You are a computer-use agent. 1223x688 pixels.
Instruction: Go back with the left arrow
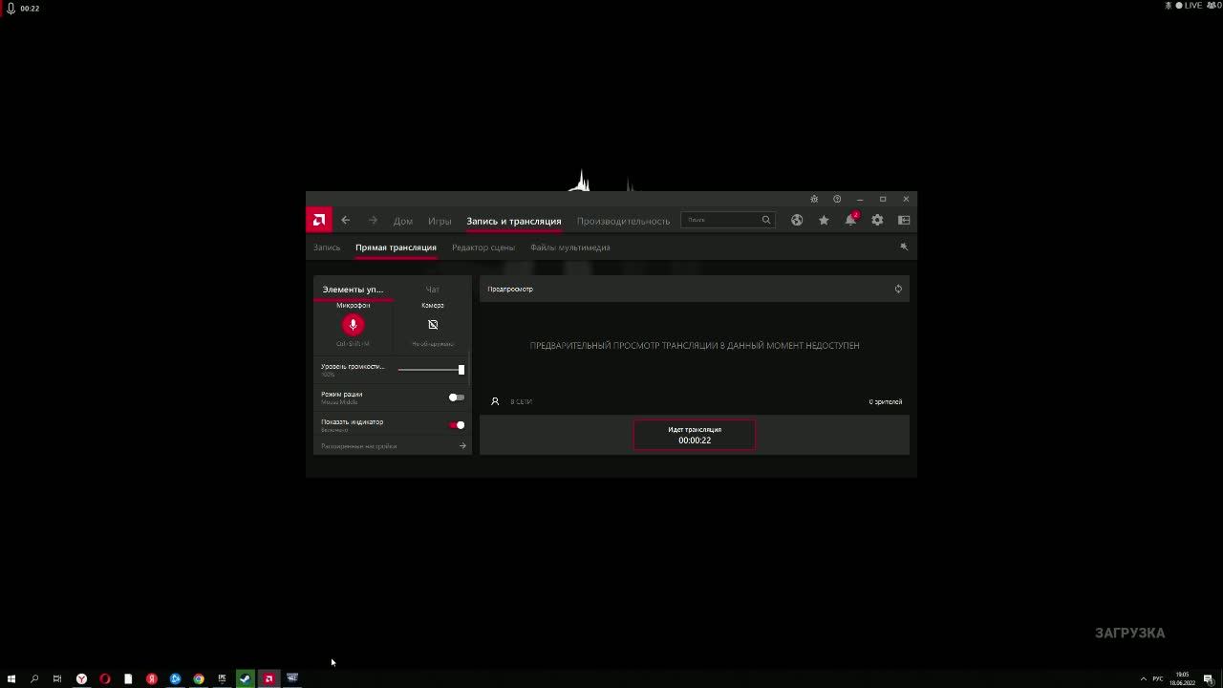[x=346, y=221]
